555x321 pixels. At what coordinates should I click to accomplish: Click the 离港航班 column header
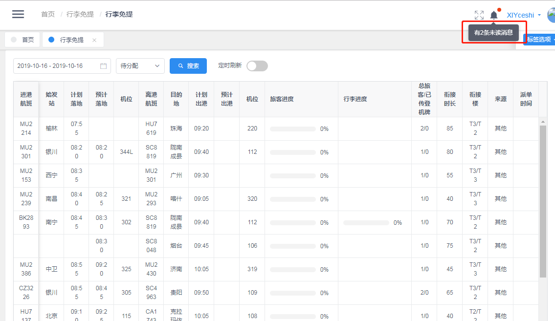coord(151,99)
